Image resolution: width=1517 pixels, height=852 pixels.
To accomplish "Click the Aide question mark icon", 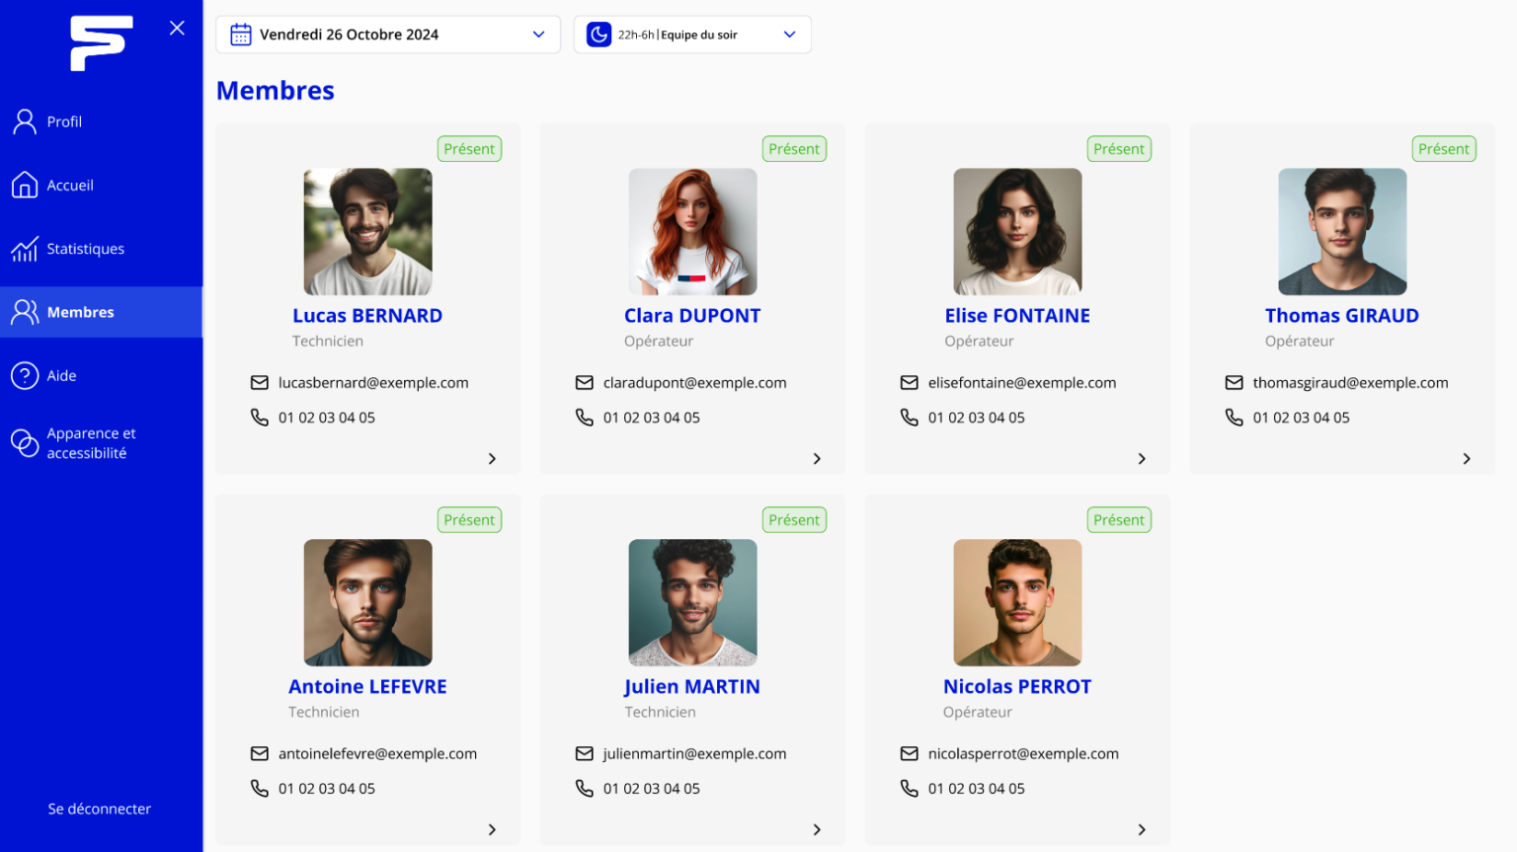I will click(x=25, y=375).
